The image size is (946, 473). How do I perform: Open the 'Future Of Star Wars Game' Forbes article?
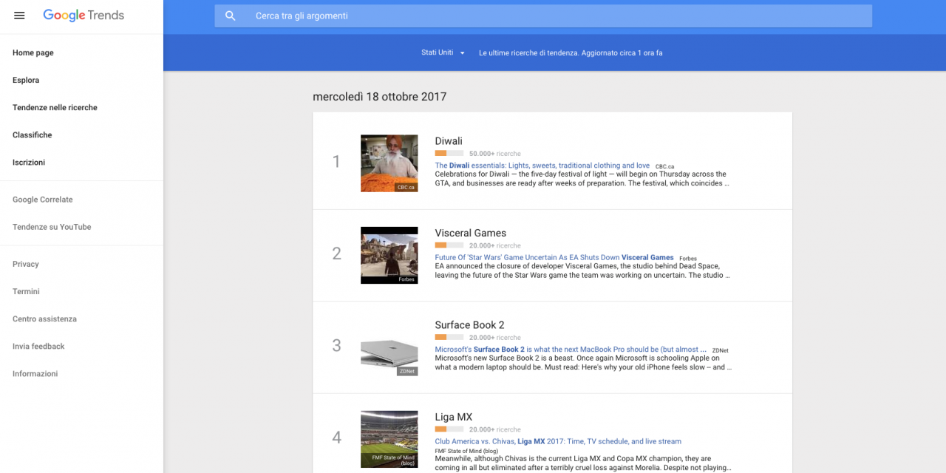point(554,258)
